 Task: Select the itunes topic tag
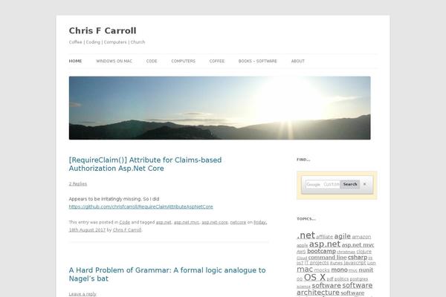click(x=336, y=263)
